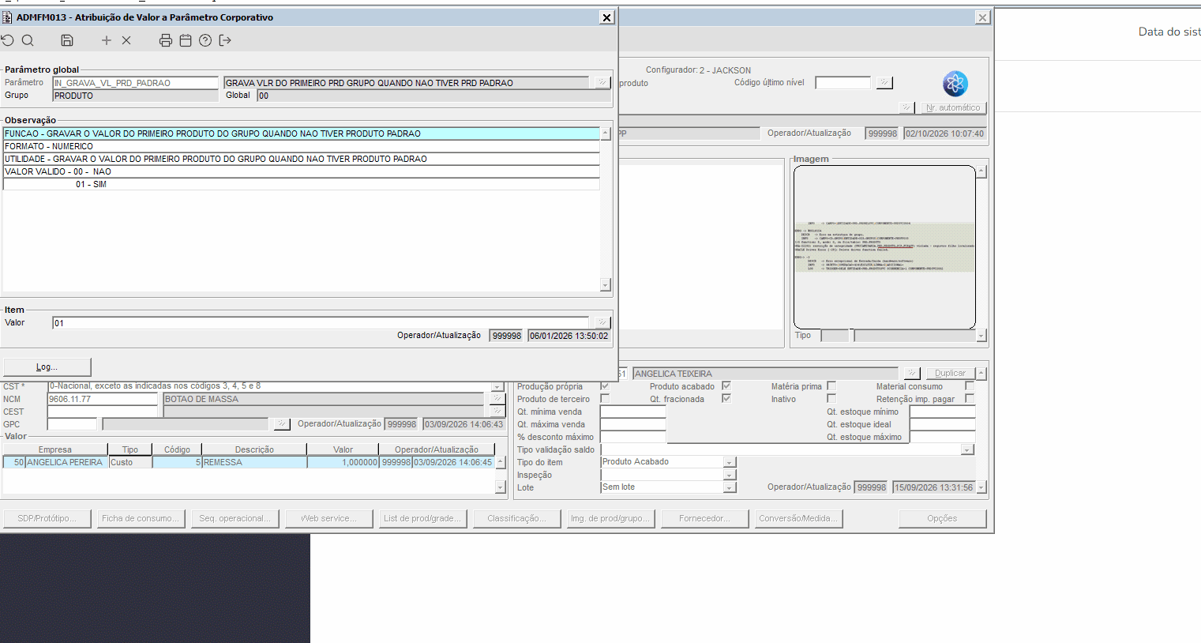This screenshot has height=643, width=1201.
Task: Open lookup beside BOTAO DE MASSA NCM description
Action: coord(497,399)
